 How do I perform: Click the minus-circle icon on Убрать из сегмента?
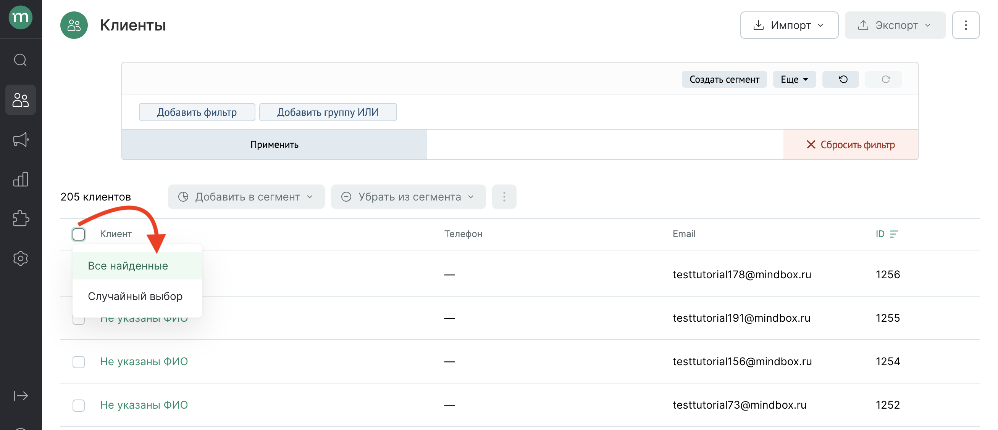coord(346,197)
